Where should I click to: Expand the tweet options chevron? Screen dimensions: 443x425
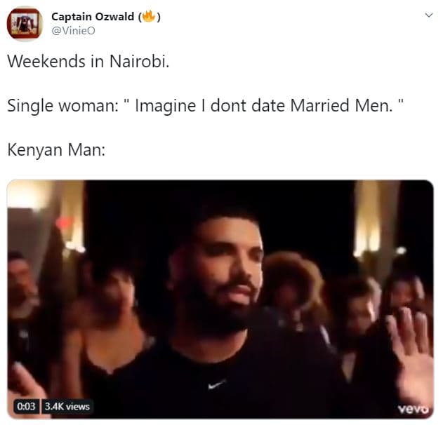[429, 15]
